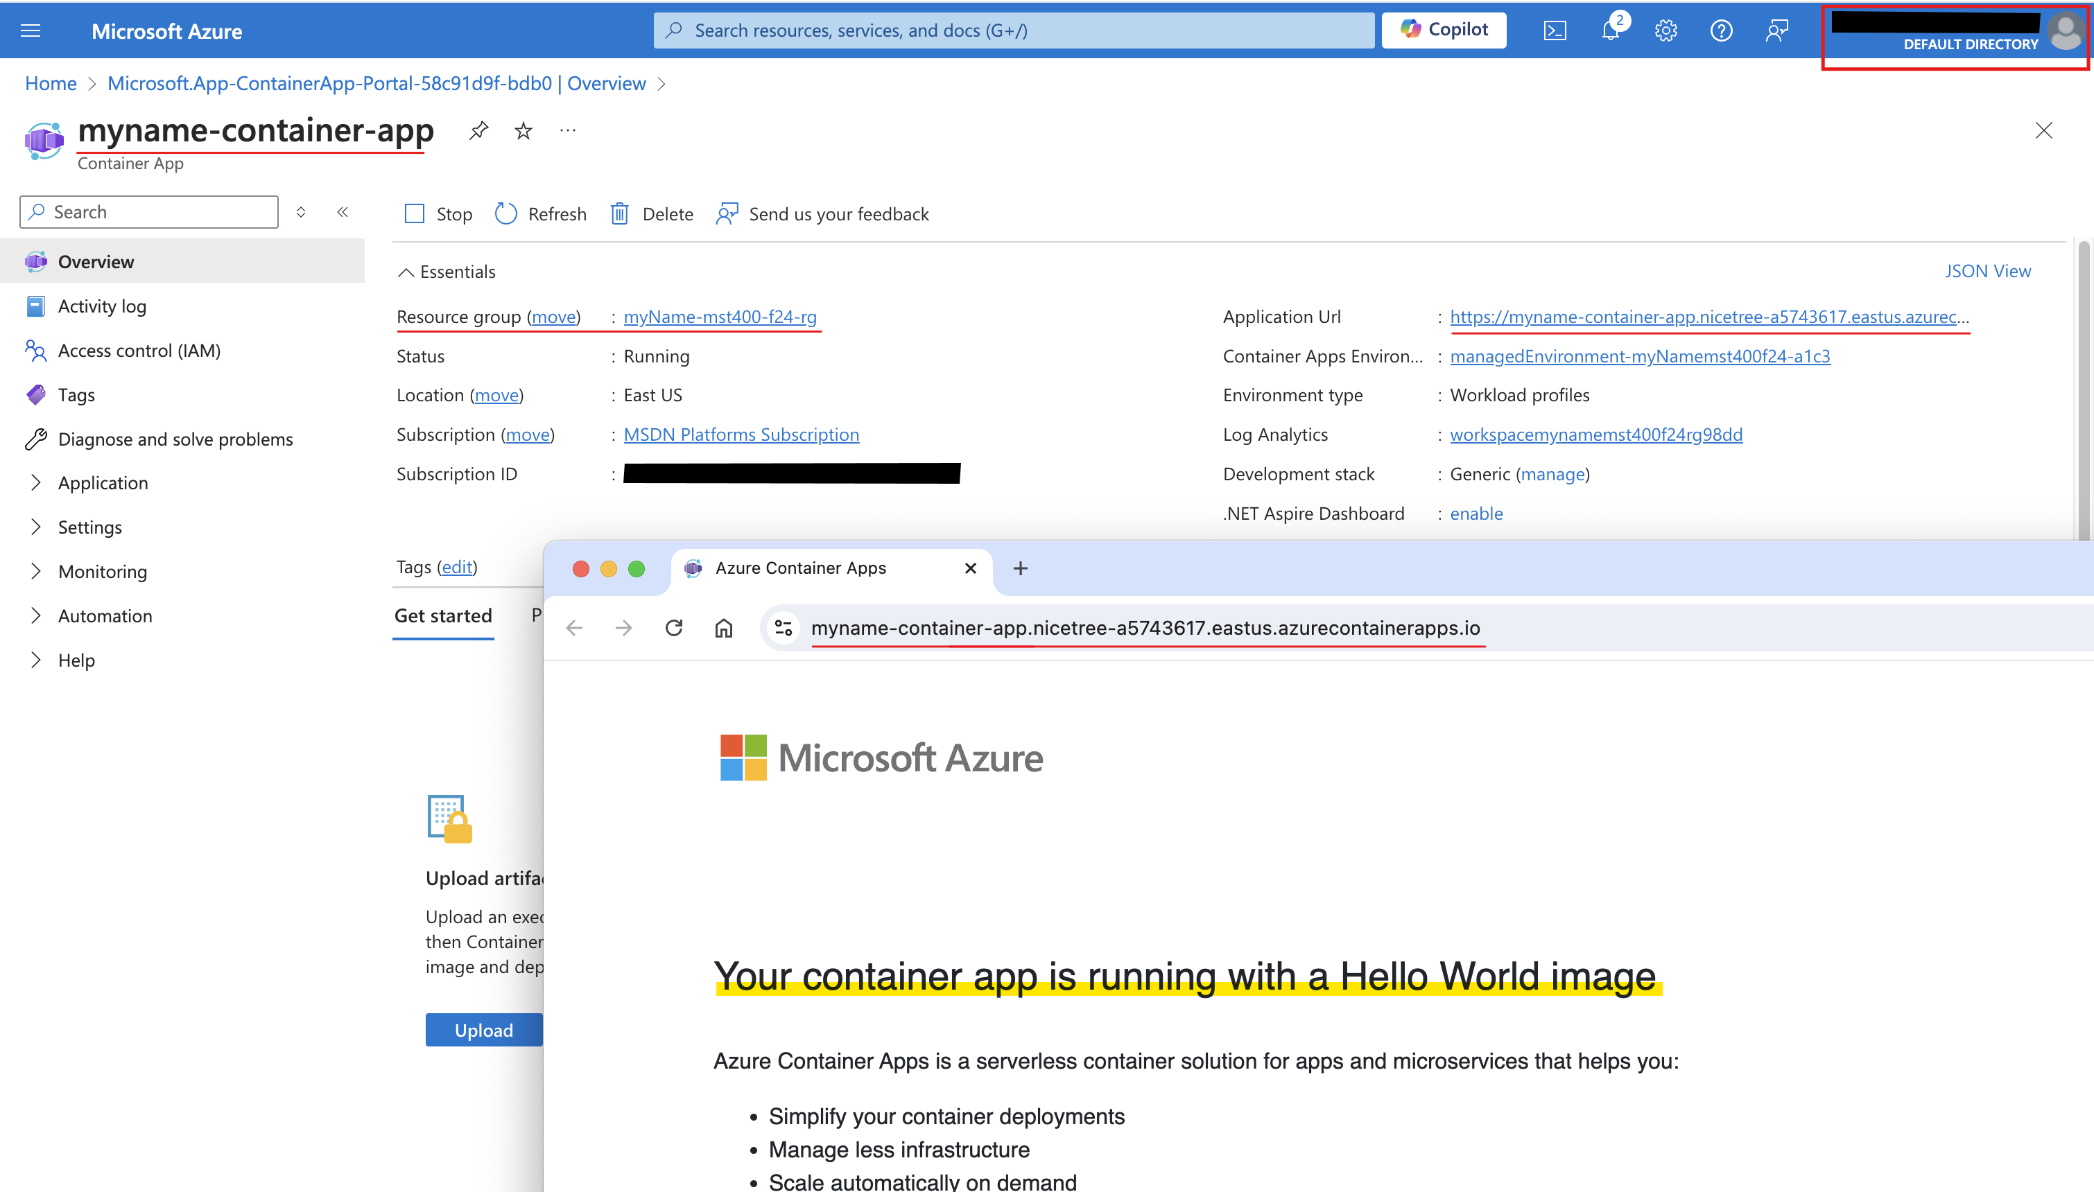The image size is (2094, 1192).
Task: Click manage for Development stack
Action: point(1552,474)
